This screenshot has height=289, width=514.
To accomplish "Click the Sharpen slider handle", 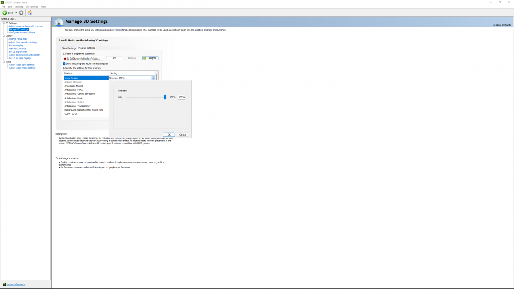I will point(165,97).
